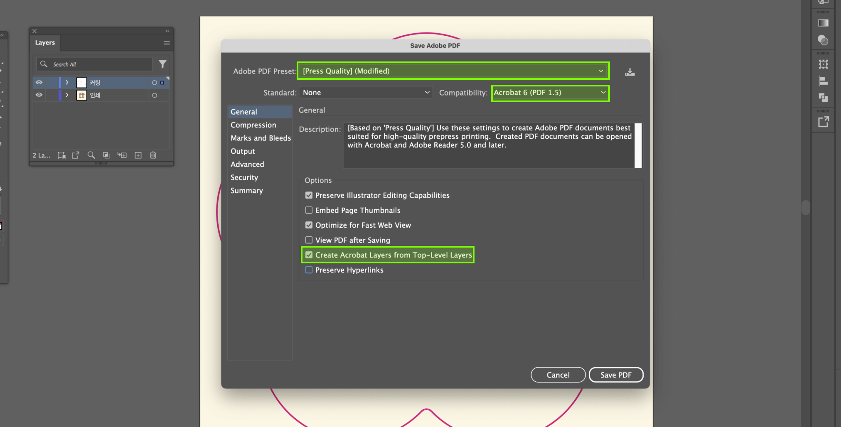Click the filter icon in Layers panel
Image resolution: width=841 pixels, height=427 pixels.
162,64
